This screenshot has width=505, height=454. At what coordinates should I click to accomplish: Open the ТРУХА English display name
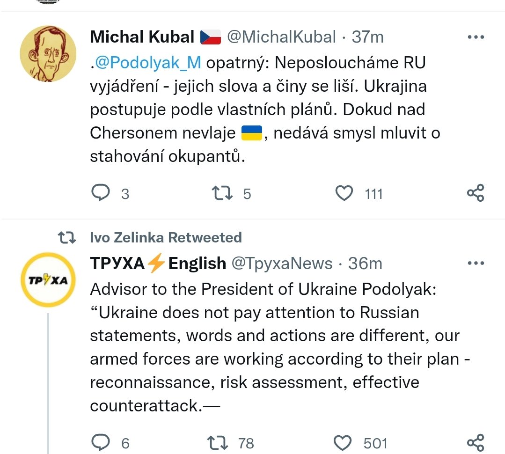pyautogui.click(x=158, y=264)
